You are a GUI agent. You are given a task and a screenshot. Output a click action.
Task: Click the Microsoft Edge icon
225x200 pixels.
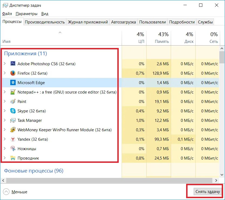click(13, 82)
